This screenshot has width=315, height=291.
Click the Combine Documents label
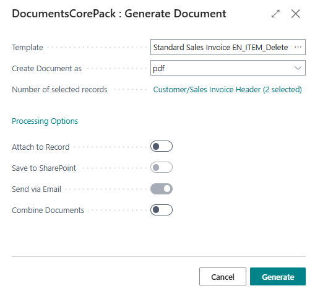click(x=48, y=211)
